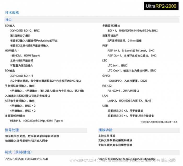
Task: Click the AES数字音频输入、输出 heading
Action: [20, 101]
